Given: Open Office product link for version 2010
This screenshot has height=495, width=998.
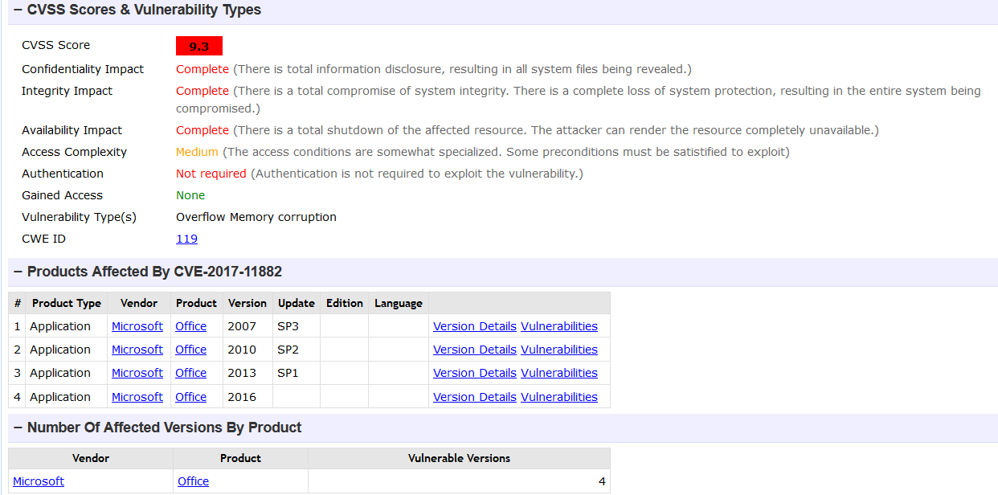Looking at the screenshot, I should [x=190, y=350].
